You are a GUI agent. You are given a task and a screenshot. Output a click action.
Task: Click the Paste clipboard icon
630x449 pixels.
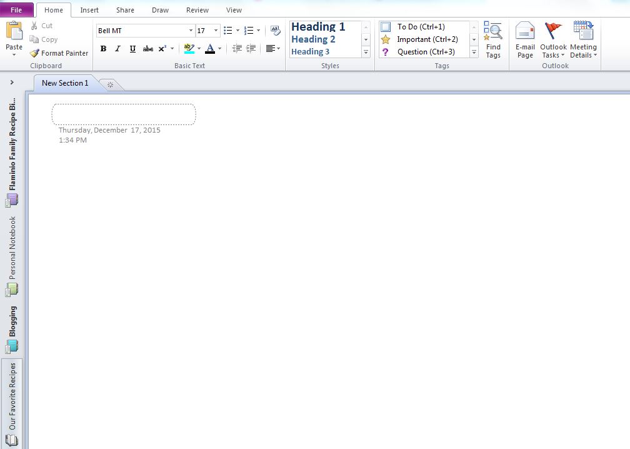pos(14,31)
